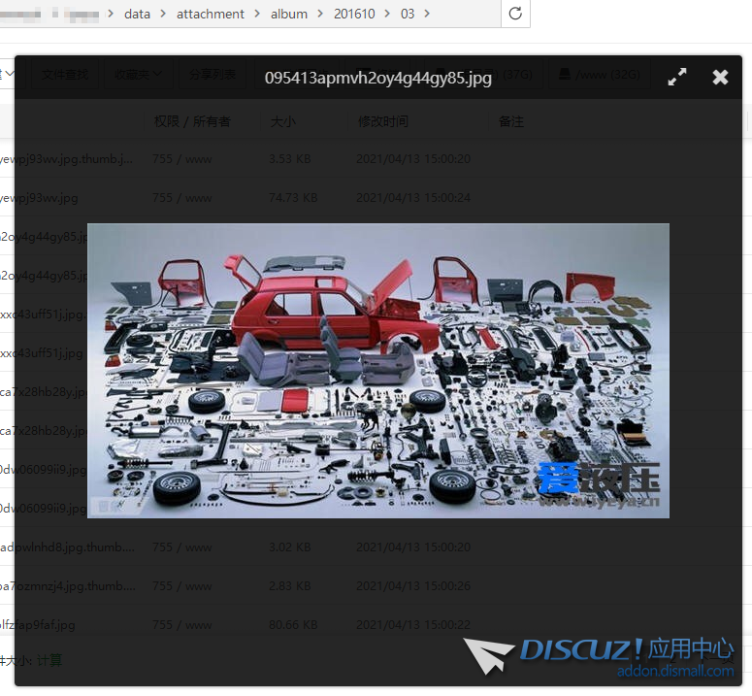
Task: Click 755 / www permission of lfzfap9faf.jpg
Action: (x=181, y=624)
